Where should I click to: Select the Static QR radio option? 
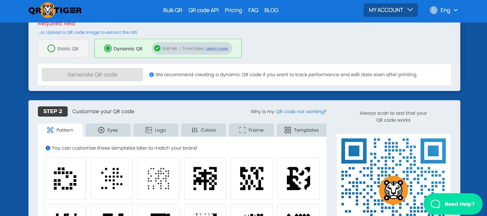coord(63,49)
